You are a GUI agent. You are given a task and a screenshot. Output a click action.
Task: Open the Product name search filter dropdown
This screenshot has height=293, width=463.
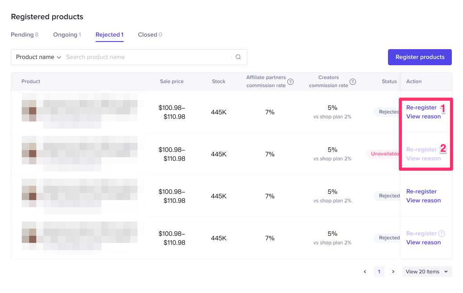(x=38, y=57)
